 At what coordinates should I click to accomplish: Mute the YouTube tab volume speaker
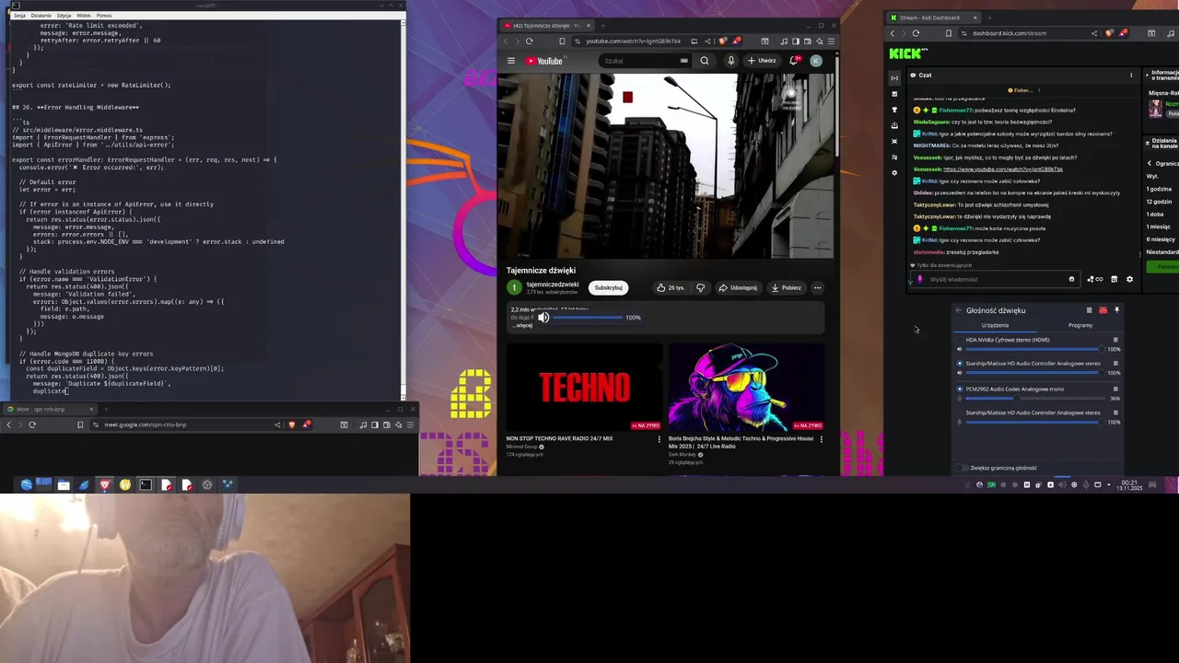pos(543,318)
